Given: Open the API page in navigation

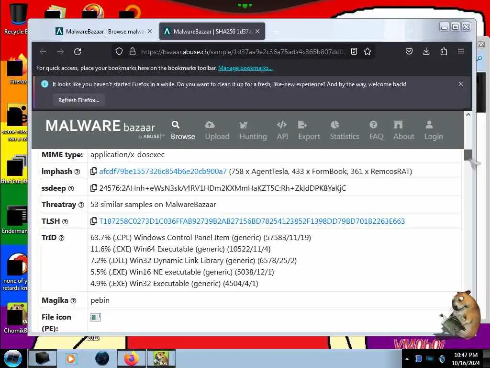Looking at the screenshot, I should [x=282, y=130].
